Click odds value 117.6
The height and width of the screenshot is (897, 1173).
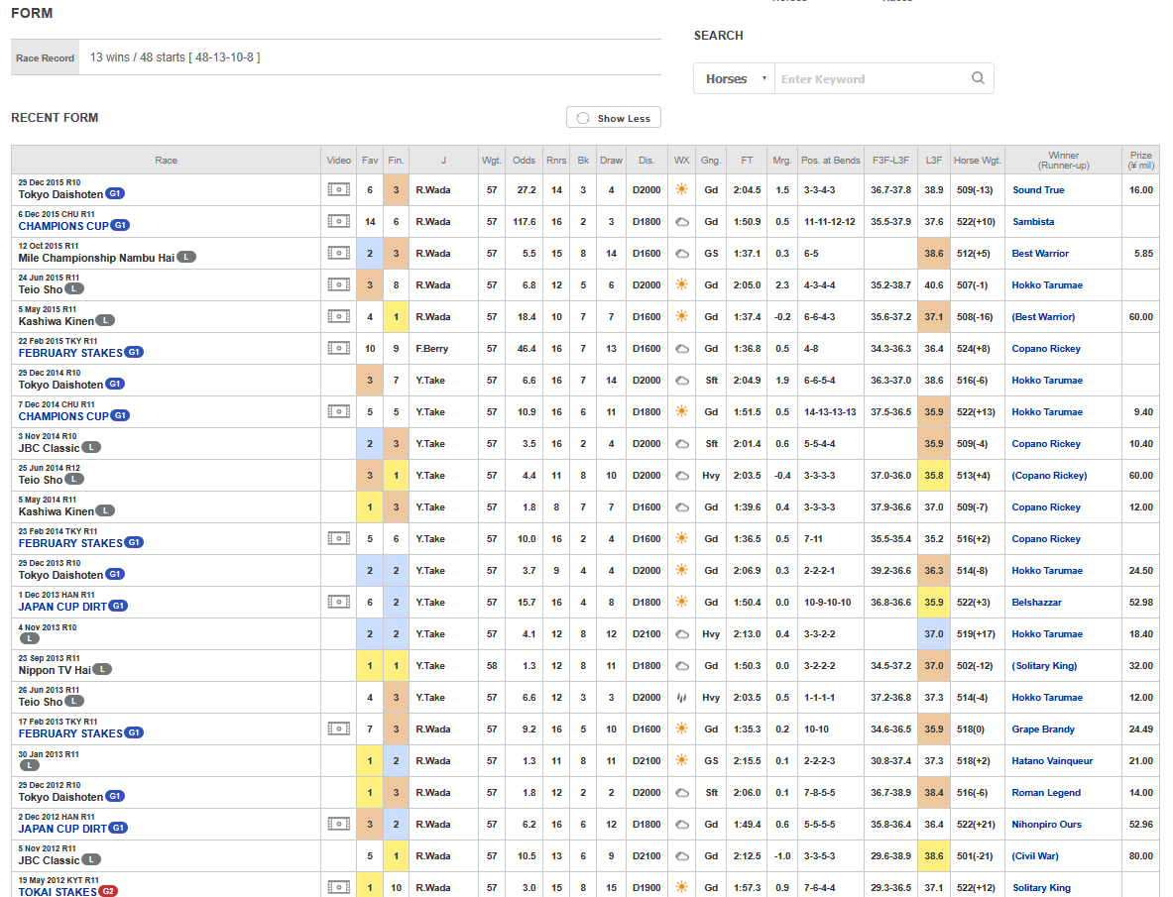tap(525, 222)
